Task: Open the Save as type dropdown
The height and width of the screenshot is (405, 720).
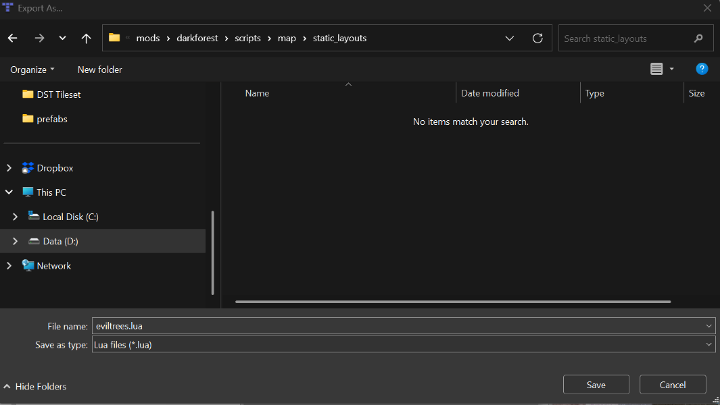Action: 708,344
